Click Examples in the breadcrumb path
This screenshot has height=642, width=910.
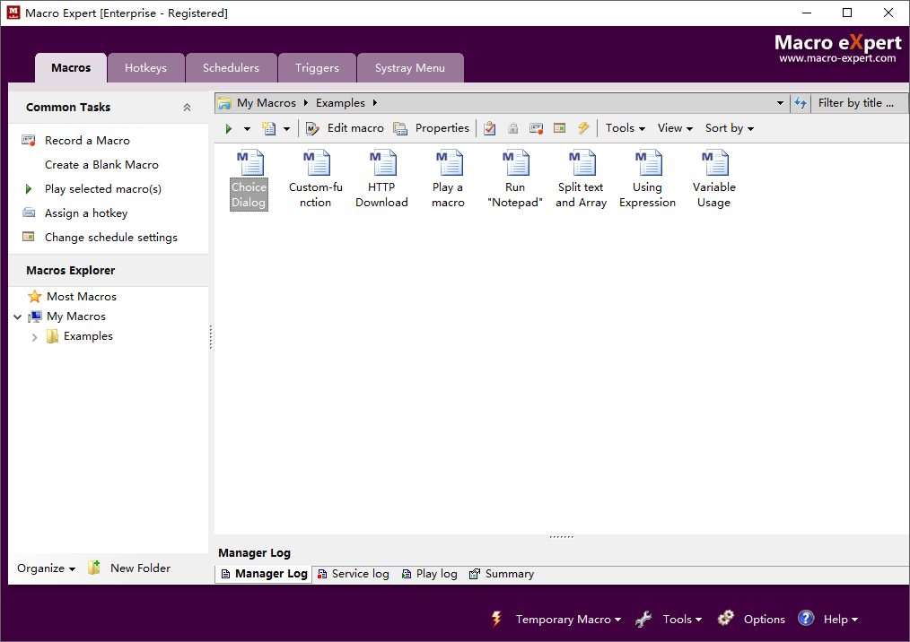[x=340, y=102]
